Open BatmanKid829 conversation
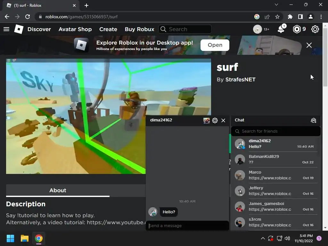 (275, 160)
